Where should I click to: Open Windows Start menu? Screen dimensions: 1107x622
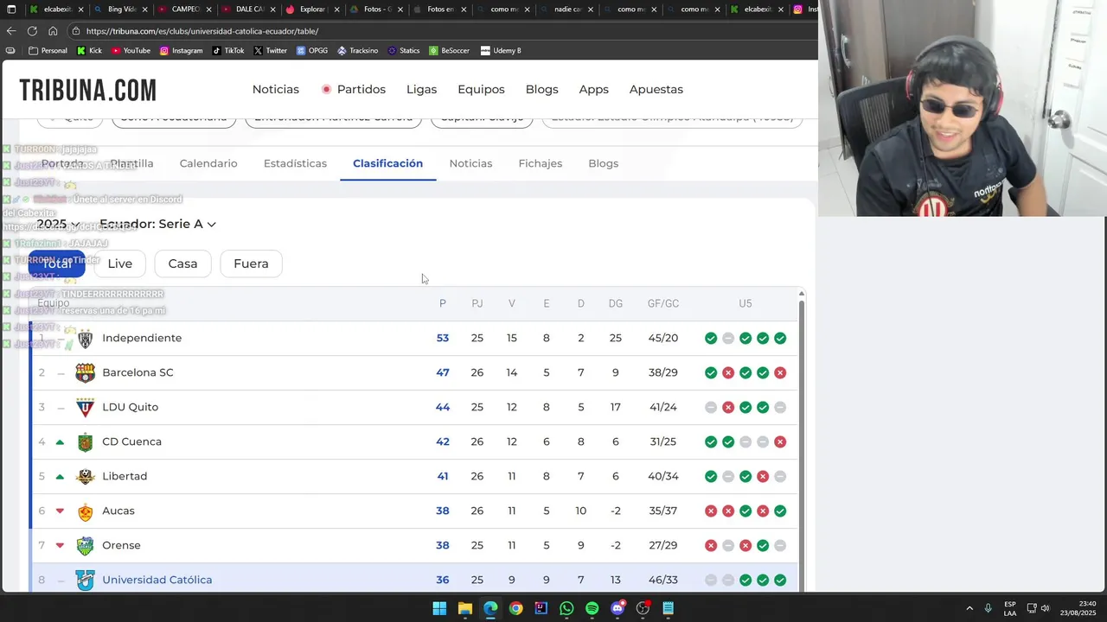pos(439,608)
